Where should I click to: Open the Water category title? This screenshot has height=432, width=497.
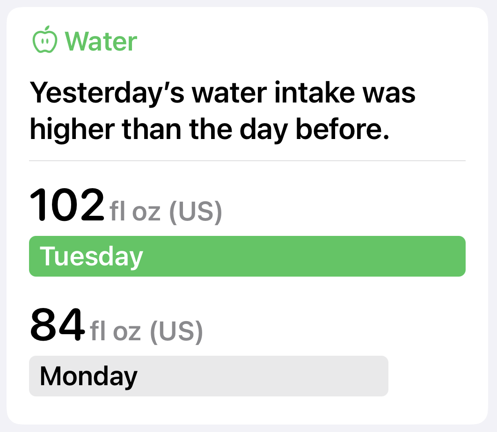pos(101,42)
